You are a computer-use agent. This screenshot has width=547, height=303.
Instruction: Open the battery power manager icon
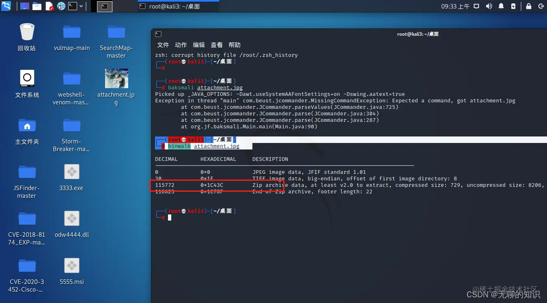click(x=513, y=6)
